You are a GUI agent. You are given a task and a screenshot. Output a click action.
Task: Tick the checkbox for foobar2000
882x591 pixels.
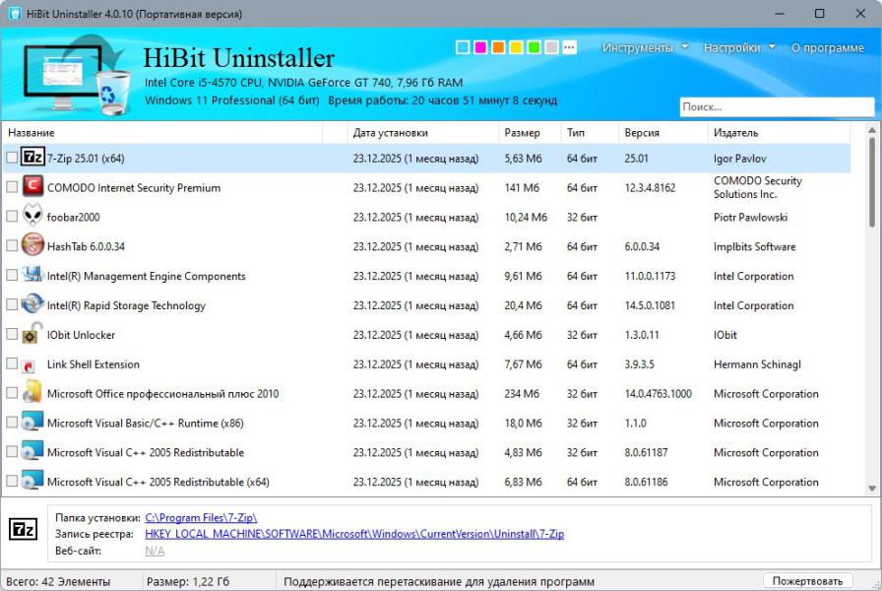tap(12, 217)
